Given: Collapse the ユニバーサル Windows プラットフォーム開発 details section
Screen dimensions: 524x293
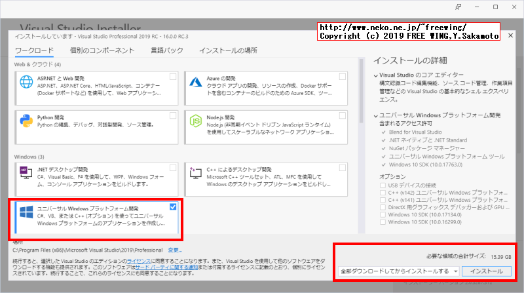Looking at the screenshot, I should pyautogui.click(x=375, y=116).
